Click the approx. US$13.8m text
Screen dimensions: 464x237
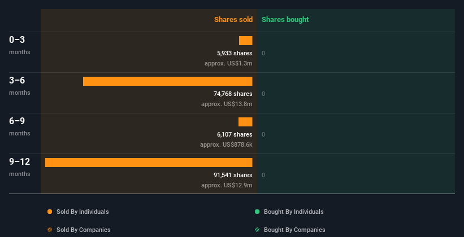(227, 104)
